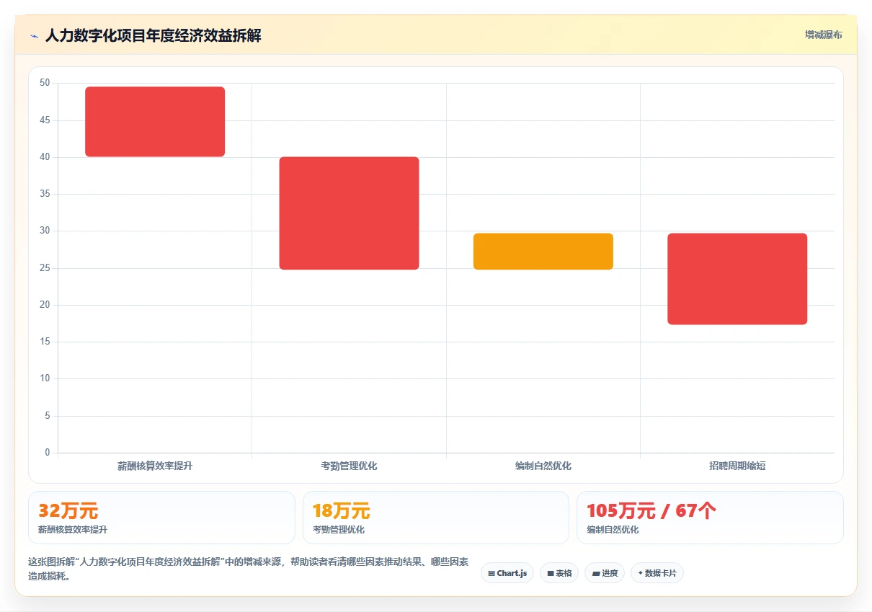Click the description paragraph starting 这张图拆解

249,569
